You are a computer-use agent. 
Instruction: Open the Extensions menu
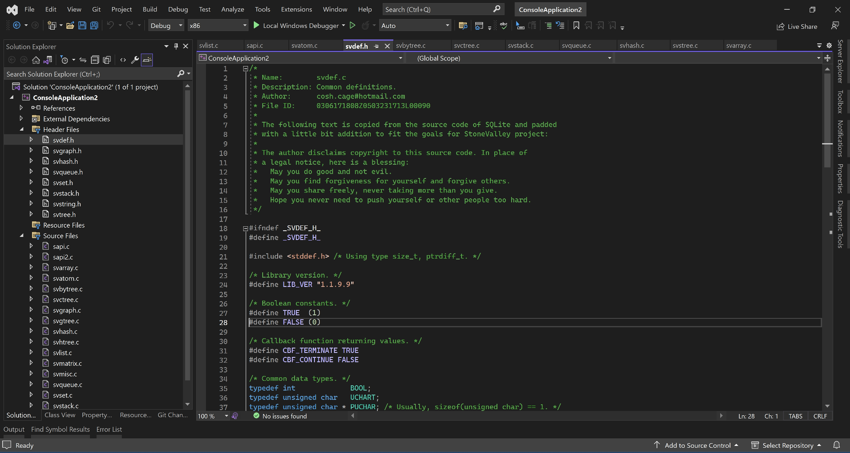[296, 9]
